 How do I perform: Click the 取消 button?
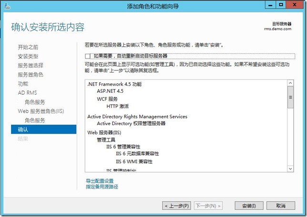[x=281, y=206]
